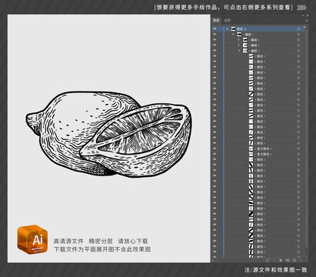The image size is (316, 277).
Task: Click the Create New Sublayer icon
Action: [288, 260]
